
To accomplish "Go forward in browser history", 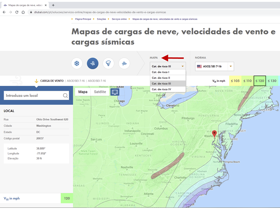I will [x=10, y=12].
